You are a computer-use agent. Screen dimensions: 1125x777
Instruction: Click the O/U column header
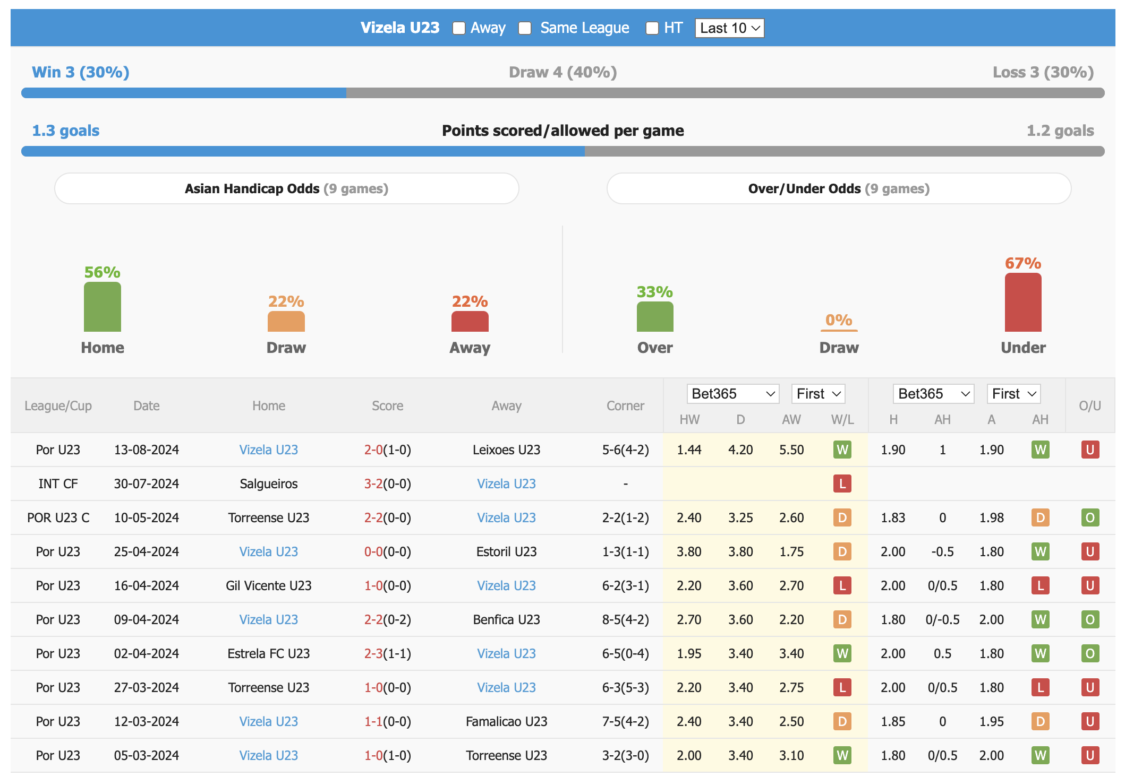pos(1090,406)
